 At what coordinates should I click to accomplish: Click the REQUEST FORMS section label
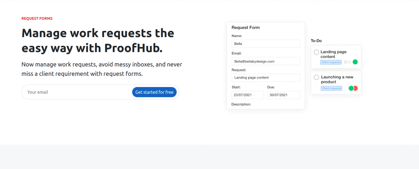37,18
